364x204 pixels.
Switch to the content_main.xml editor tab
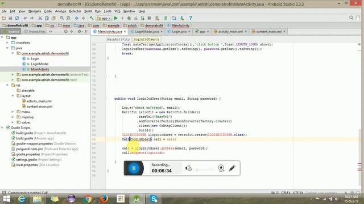(x=268, y=32)
